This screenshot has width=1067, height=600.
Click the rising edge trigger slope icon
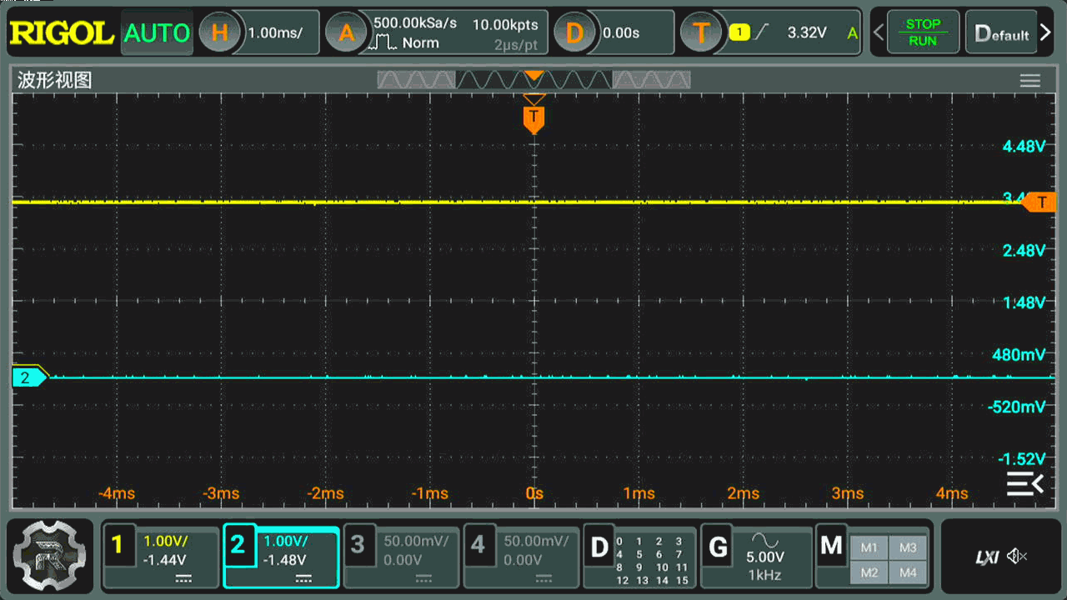point(761,32)
